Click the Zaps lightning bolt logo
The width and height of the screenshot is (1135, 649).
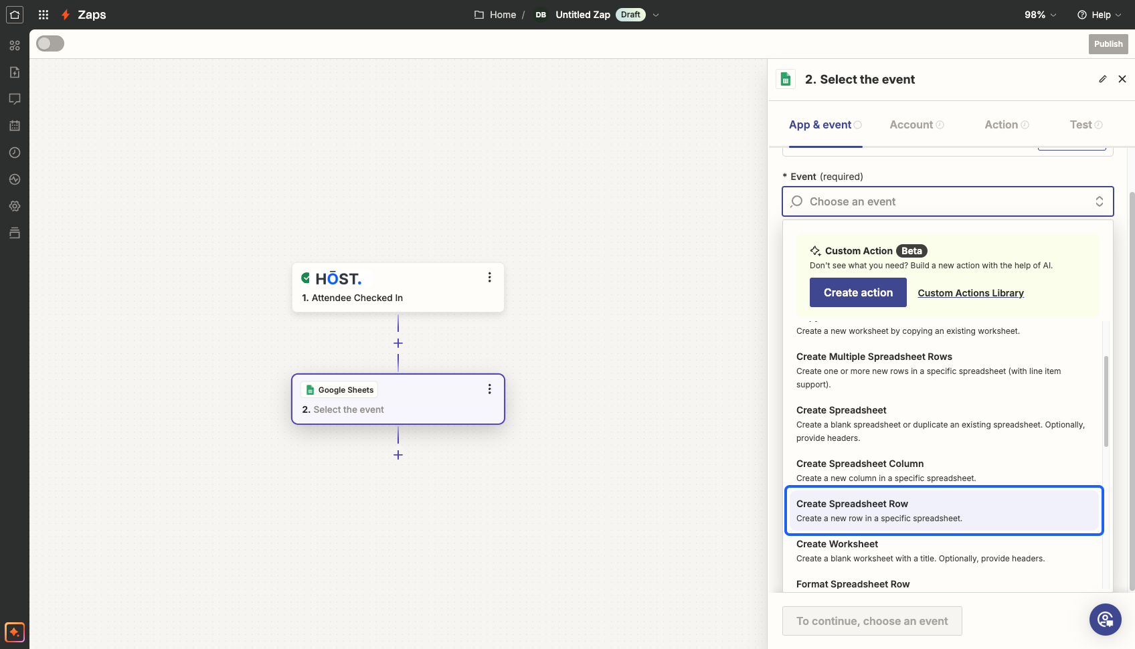pyautogui.click(x=66, y=15)
